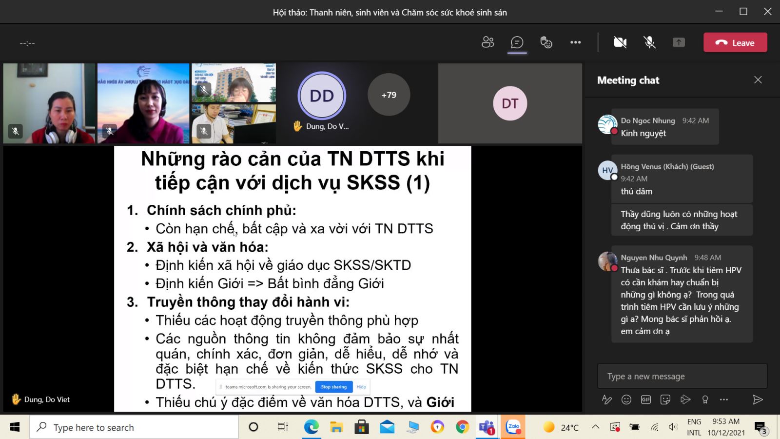
Task: Open the participants list icon
Action: pos(487,42)
